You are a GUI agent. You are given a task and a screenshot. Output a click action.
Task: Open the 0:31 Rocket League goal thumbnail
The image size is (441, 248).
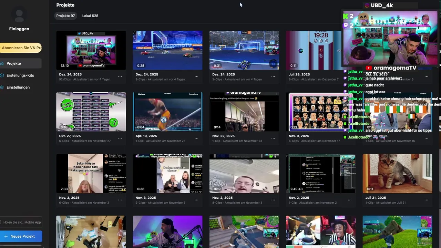pos(244,50)
